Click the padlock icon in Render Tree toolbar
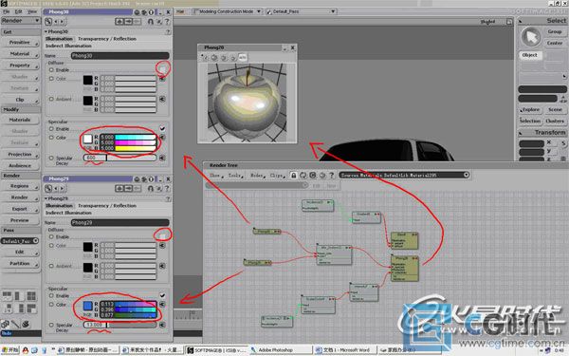Viewport: 569px width, 356px height. click(294, 175)
